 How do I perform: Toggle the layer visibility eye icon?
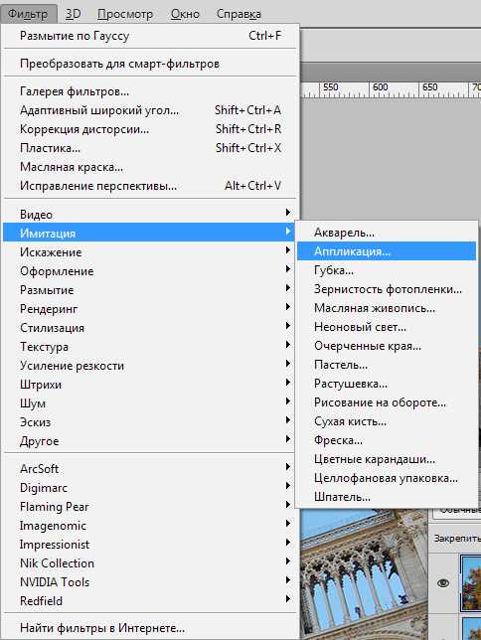click(x=443, y=582)
